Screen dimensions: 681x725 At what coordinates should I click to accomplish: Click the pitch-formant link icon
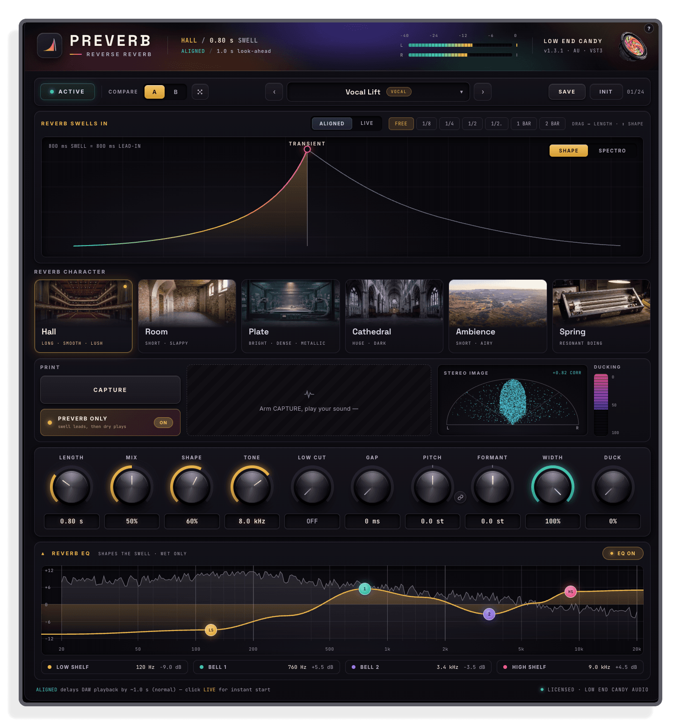pyautogui.click(x=460, y=497)
